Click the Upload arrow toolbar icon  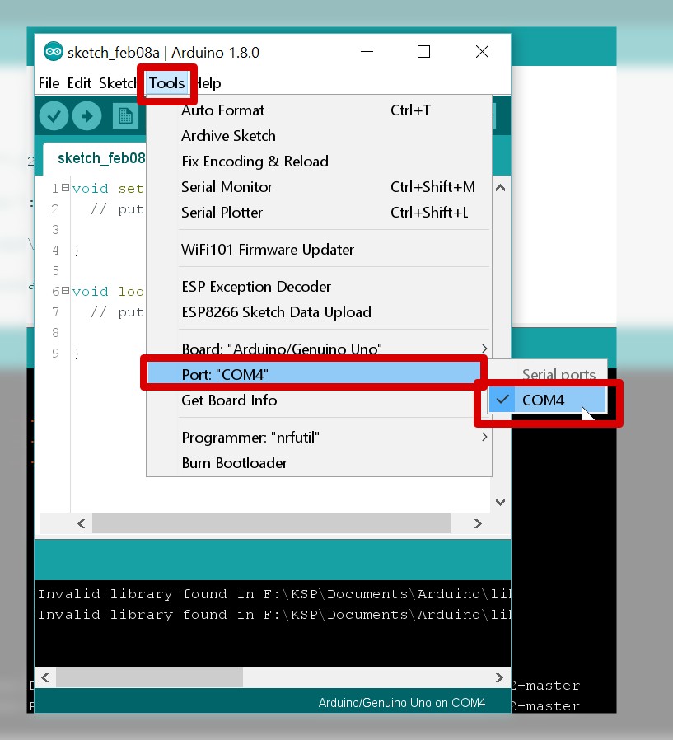(x=86, y=116)
